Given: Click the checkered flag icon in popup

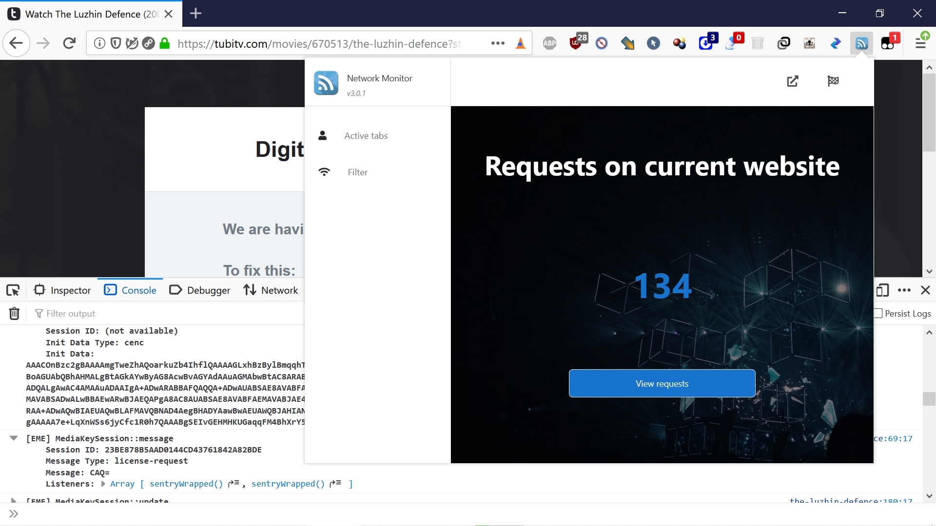Looking at the screenshot, I should [x=833, y=81].
